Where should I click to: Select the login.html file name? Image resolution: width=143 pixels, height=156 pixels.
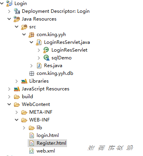(x=48, y=135)
